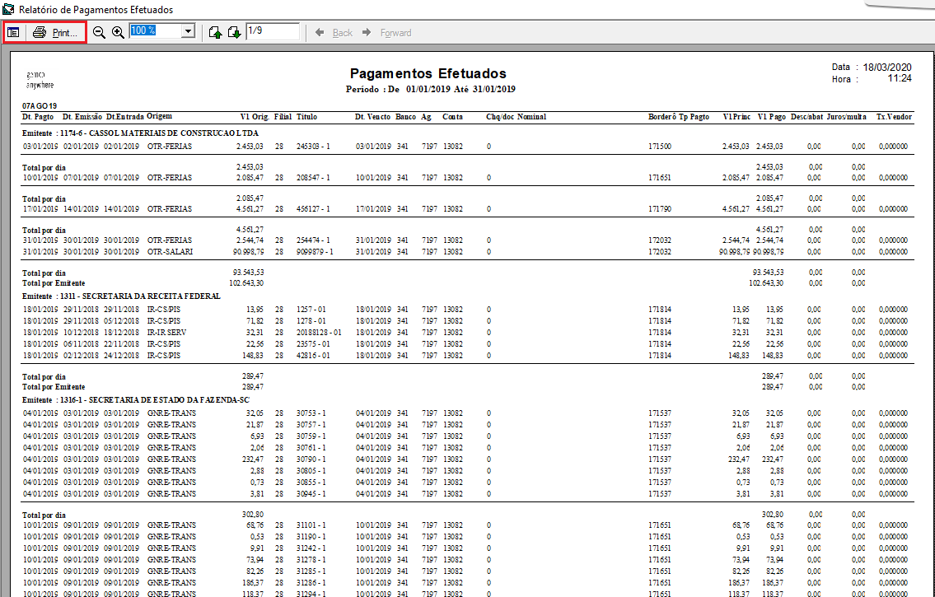
Task: Click the 100 % zoom field
Action: [155, 31]
